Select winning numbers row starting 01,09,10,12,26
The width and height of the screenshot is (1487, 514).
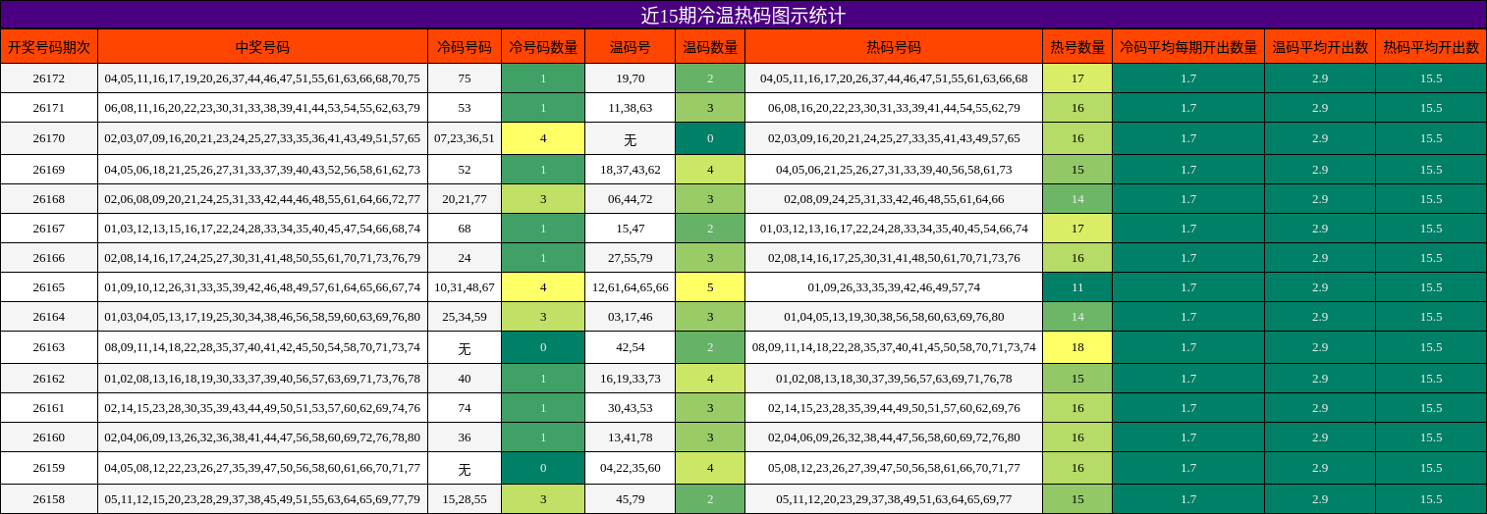(262, 287)
